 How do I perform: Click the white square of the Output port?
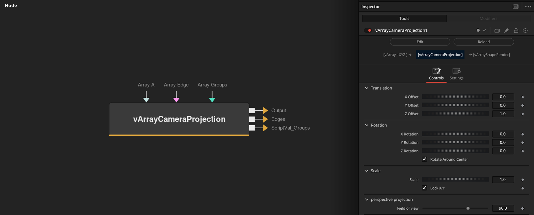[x=252, y=111]
